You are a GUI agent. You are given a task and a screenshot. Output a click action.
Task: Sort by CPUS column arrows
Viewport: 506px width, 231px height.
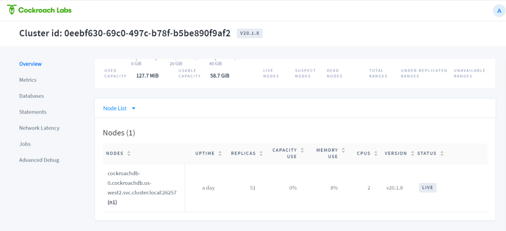[x=376, y=153]
